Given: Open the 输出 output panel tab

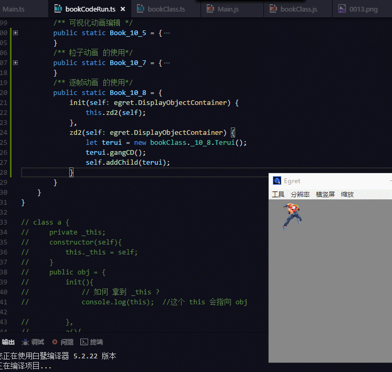Looking at the screenshot, I should click(8, 342).
